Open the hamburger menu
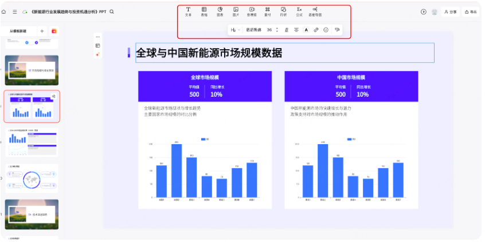Viewport: 485px width, 242px height. [x=14, y=12]
